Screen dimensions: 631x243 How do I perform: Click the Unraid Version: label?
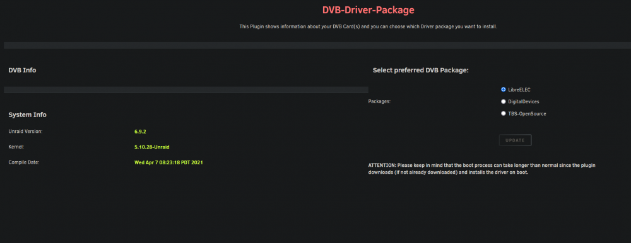click(25, 132)
